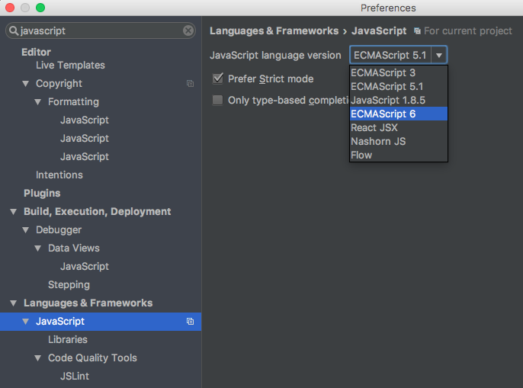The height and width of the screenshot is (388, 523).
Task: Open Live Templates settings
Action: [x=70, y=66]
